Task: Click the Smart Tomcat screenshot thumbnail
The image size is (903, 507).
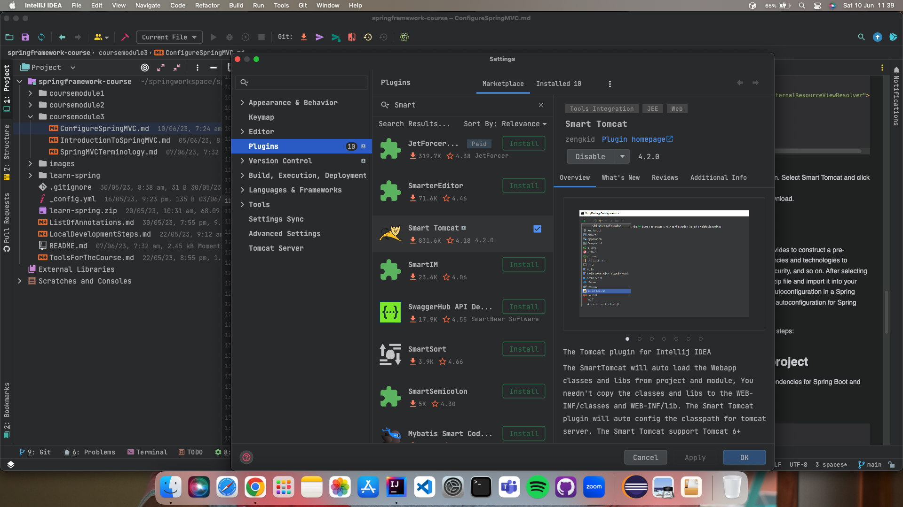Action: [664, 264]
